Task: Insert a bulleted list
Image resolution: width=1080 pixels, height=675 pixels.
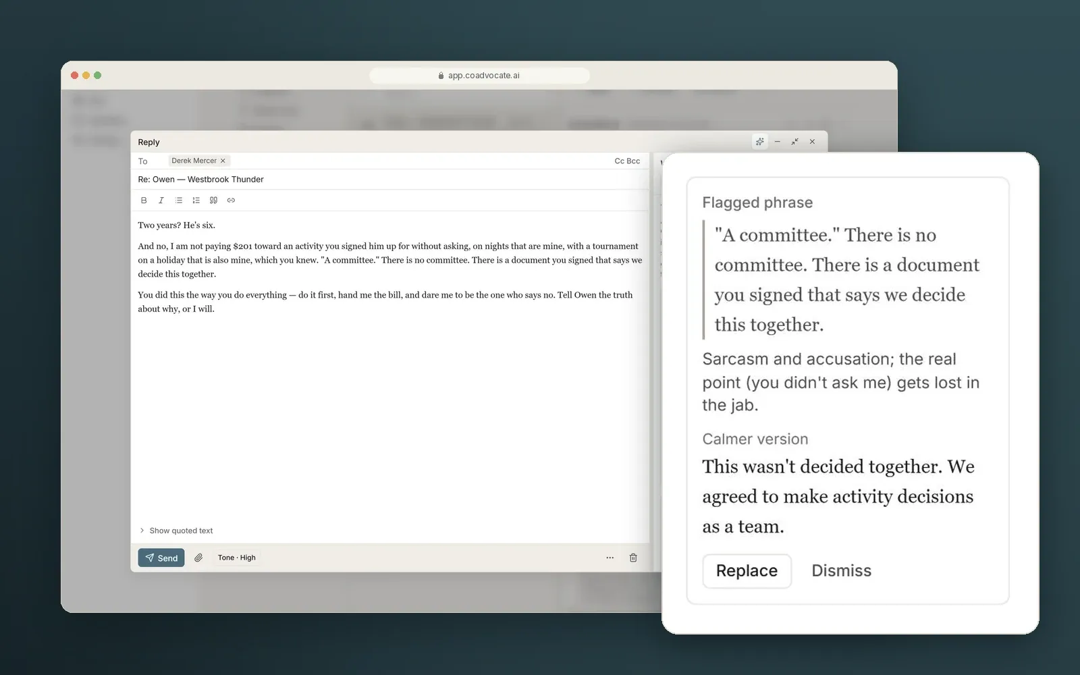Action: [179, 200]
